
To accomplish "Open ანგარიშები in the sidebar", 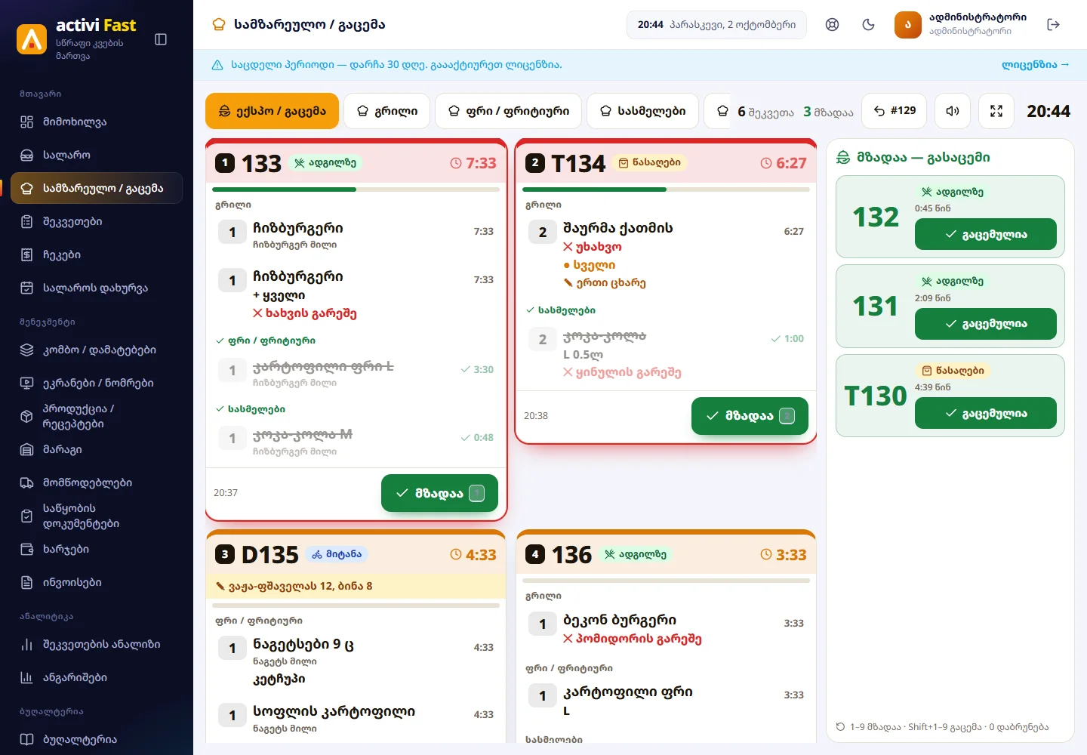I will click(x=97, y=678).
